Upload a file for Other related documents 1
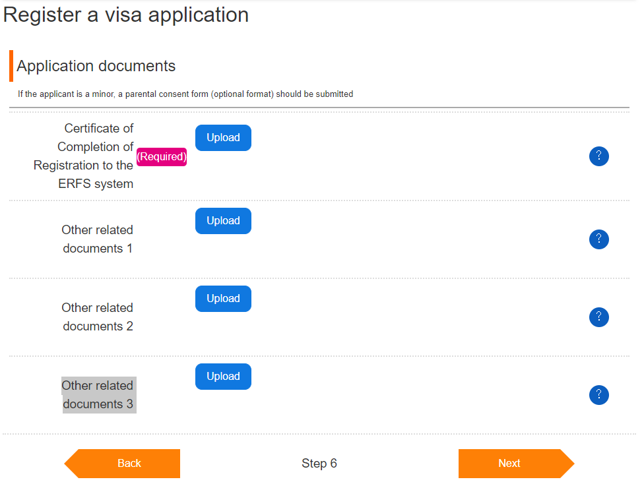644x492 pixels. (223, 220)
